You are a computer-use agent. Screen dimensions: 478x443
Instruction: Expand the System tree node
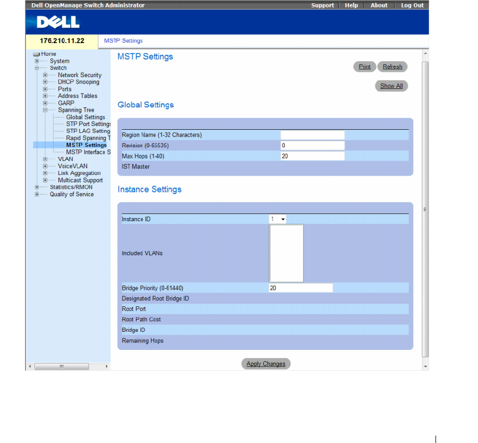tap(37, 61)
